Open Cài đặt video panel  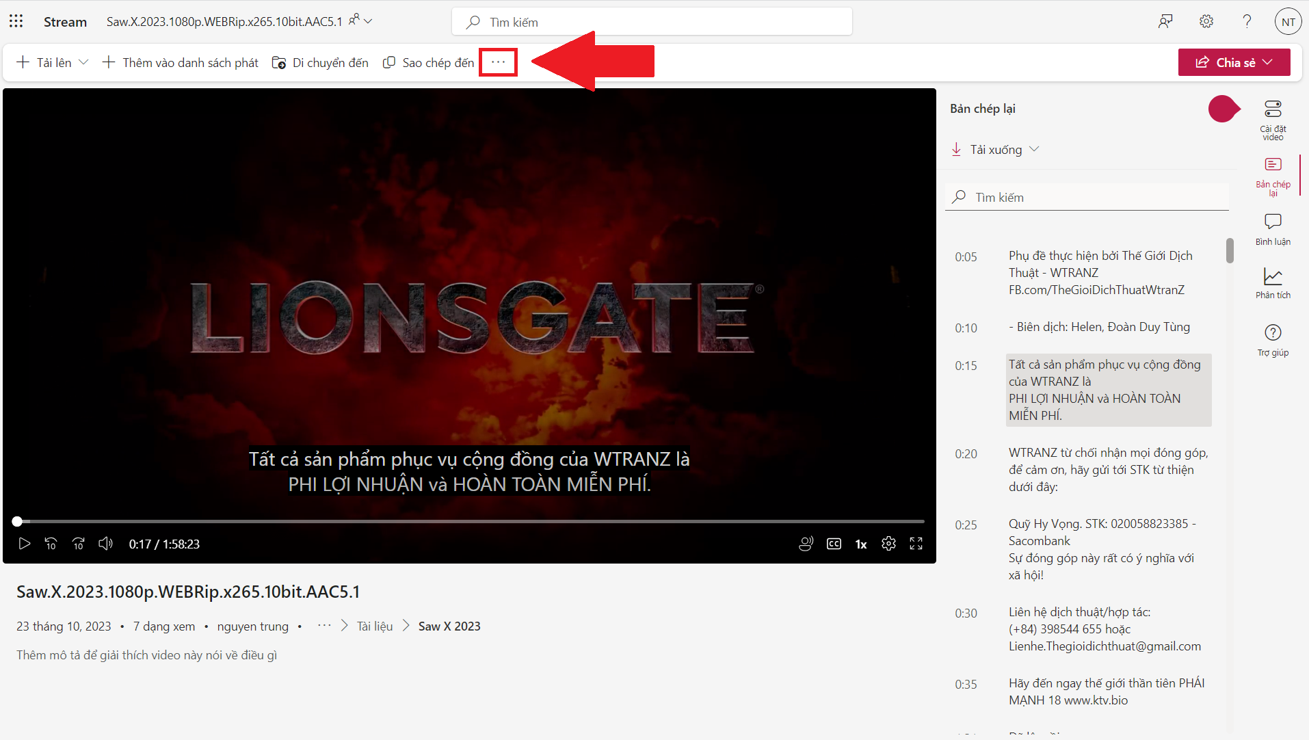(x=1273, y=120)
